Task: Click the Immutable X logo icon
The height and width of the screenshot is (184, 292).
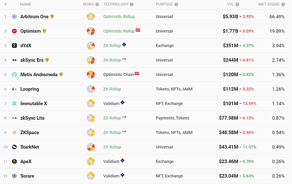Action: [14, 104]
